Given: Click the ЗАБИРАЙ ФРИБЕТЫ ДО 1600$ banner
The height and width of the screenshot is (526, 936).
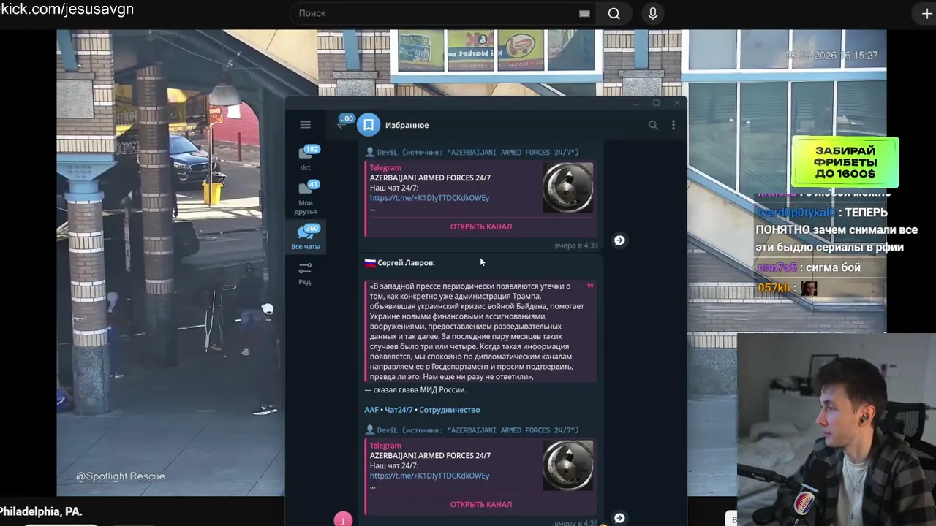Looking at the screenshot, I should click(x=845, y=162).
